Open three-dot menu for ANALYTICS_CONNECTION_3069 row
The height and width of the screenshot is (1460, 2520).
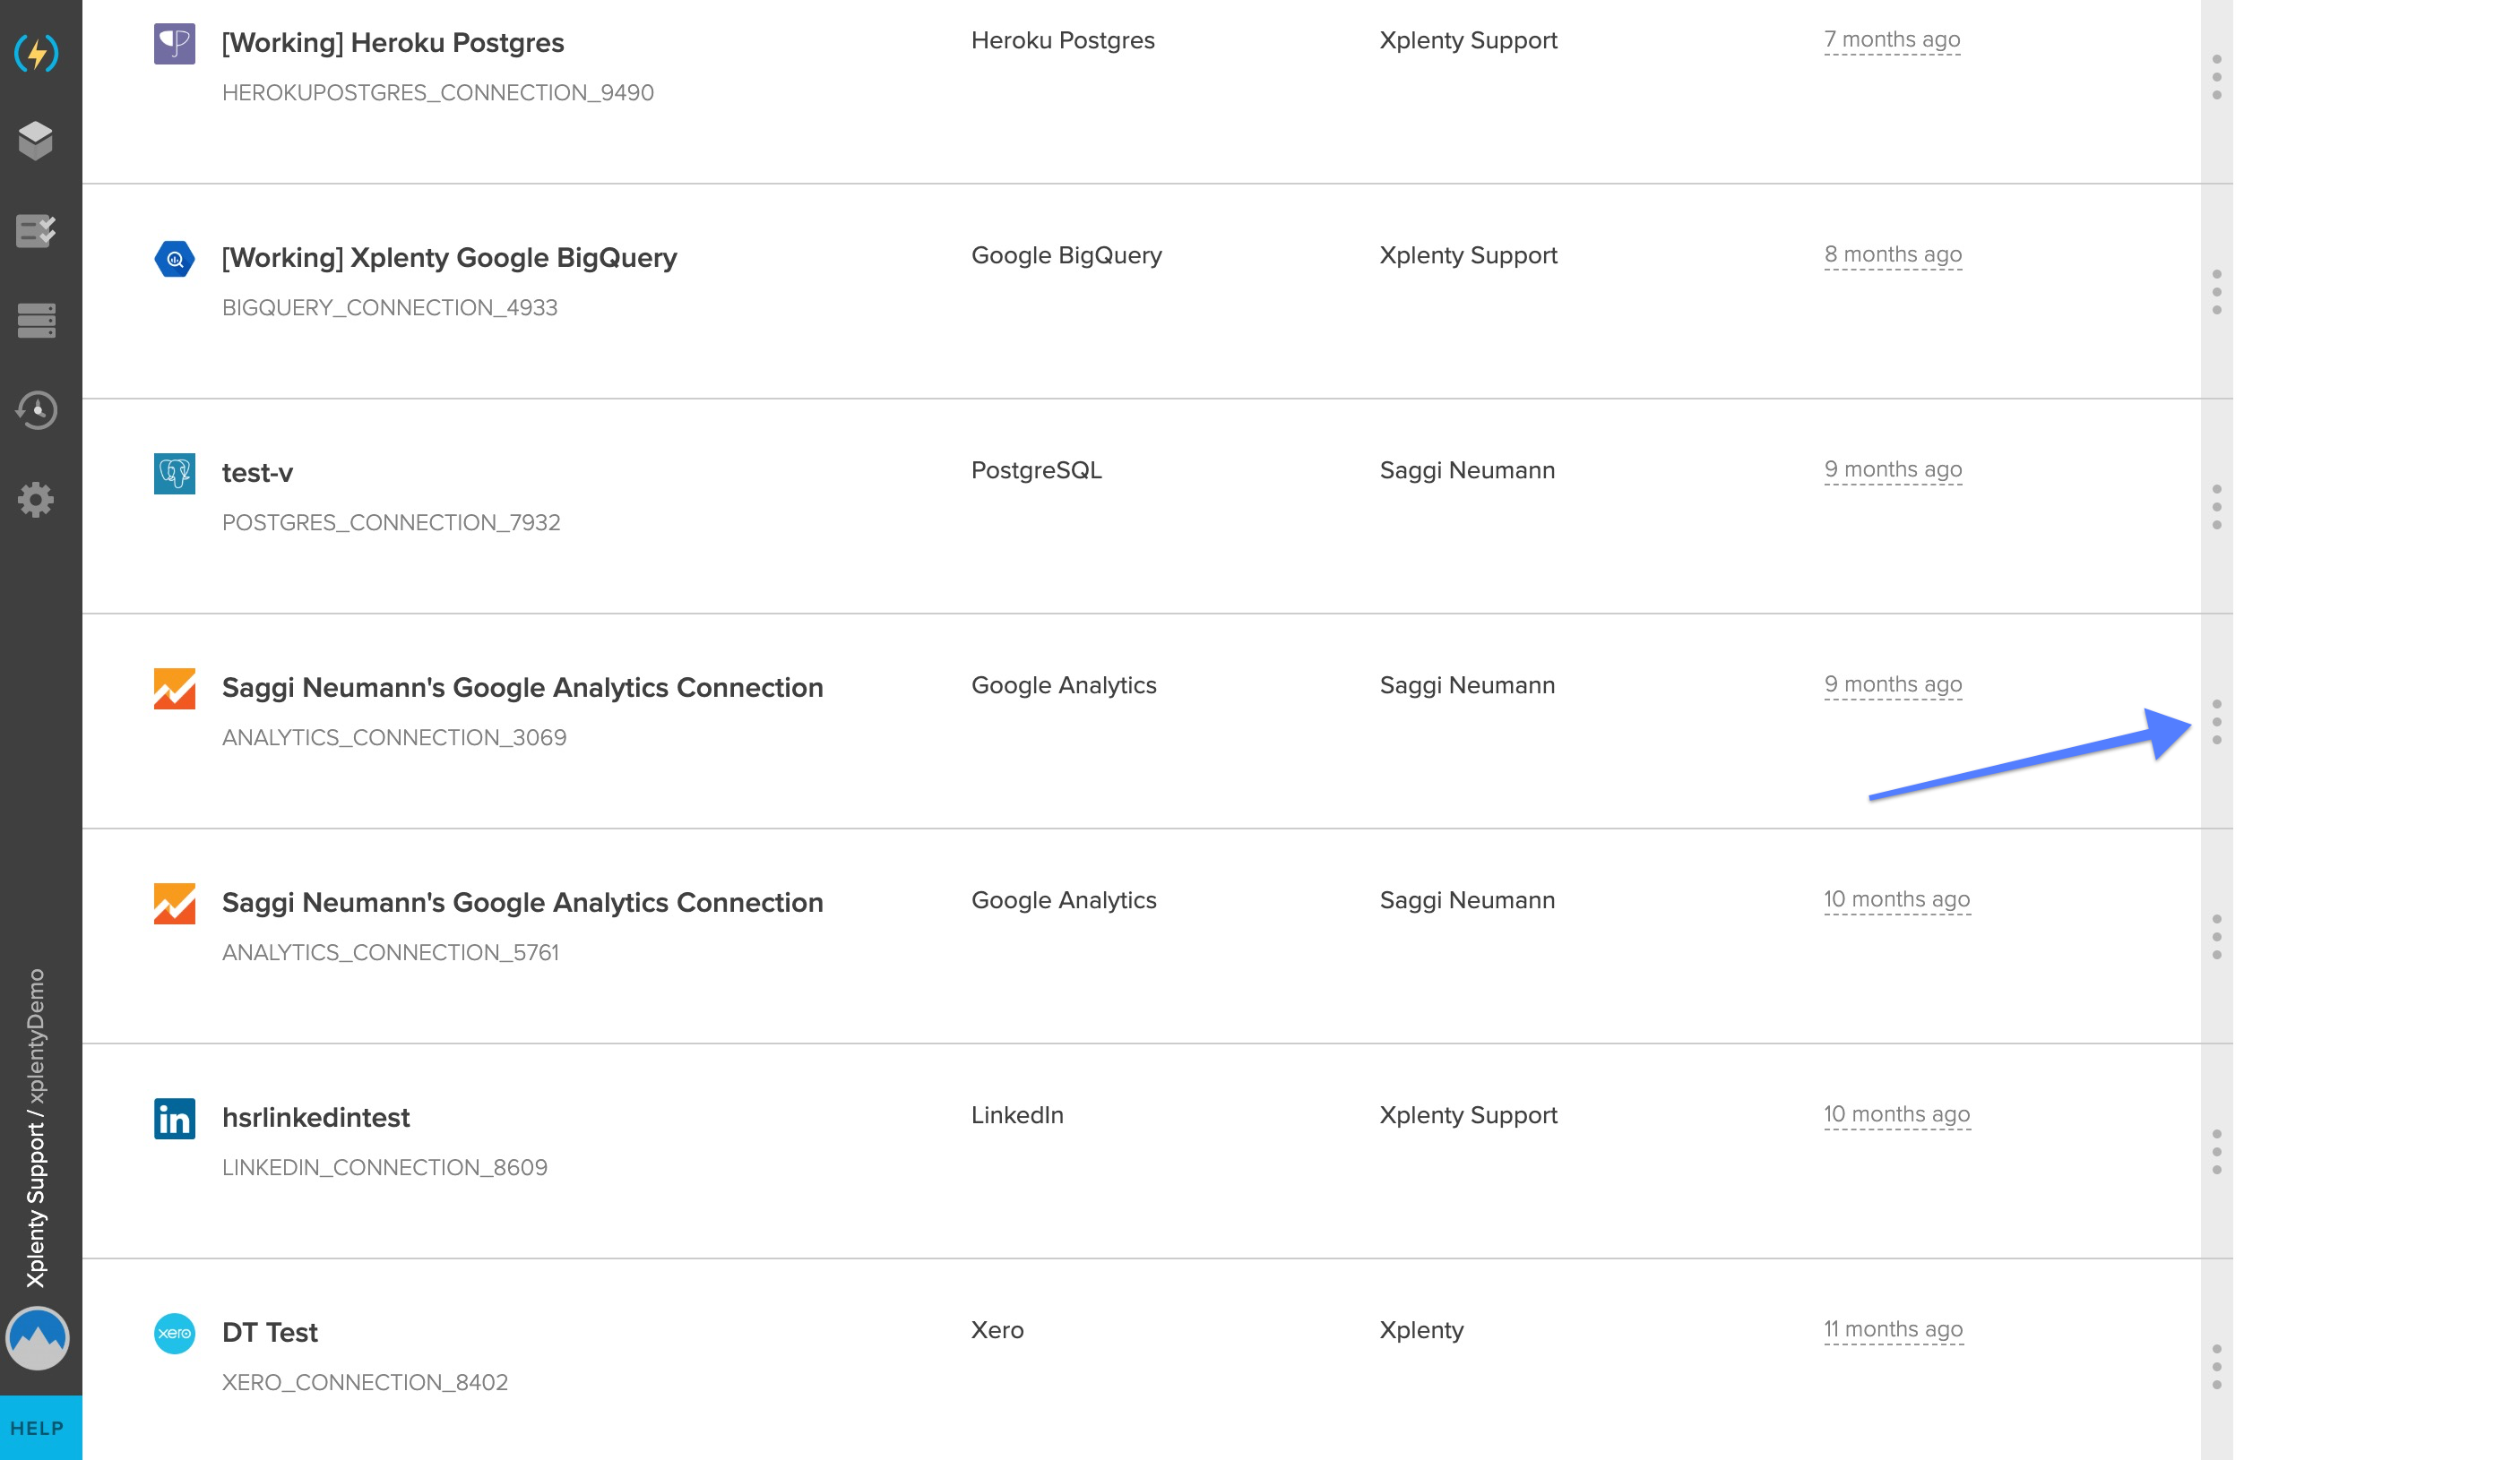(2216, 722)
